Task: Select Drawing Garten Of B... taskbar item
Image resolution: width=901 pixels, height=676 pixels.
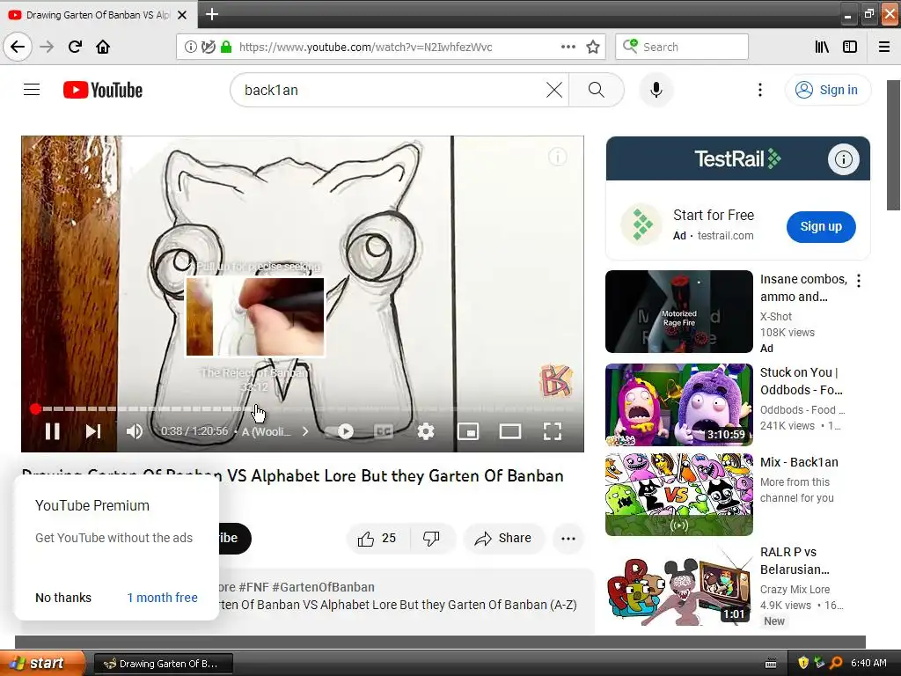Action: pos(163,664)
